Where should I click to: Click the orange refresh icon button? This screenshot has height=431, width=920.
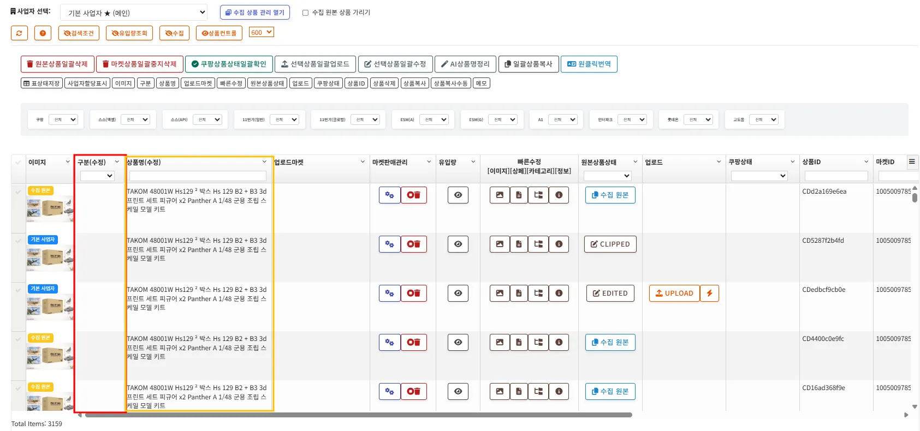[x=19, y=33]
